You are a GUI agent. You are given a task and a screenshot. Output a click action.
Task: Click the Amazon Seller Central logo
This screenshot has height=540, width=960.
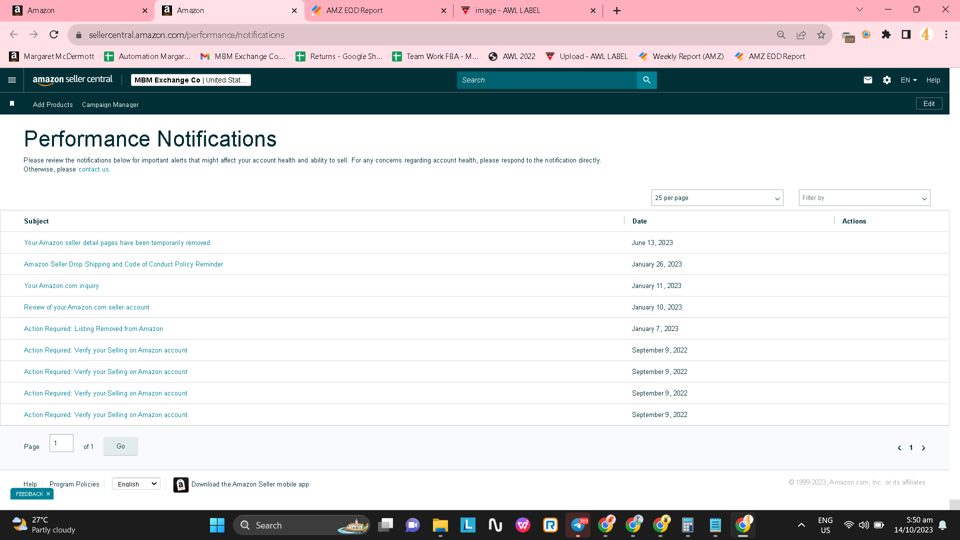[72, 80]
